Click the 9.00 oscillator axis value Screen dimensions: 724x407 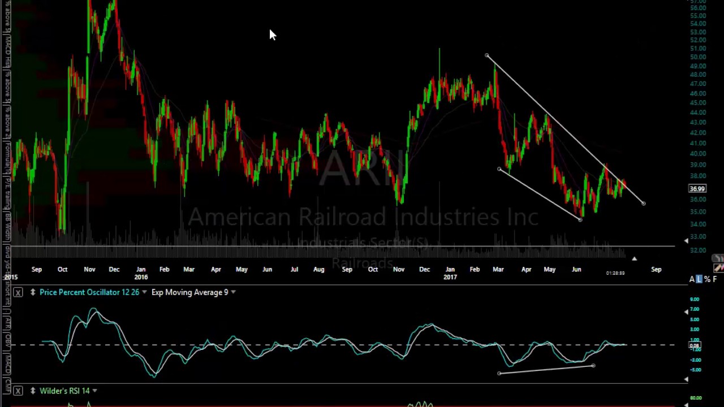[695, 299]
